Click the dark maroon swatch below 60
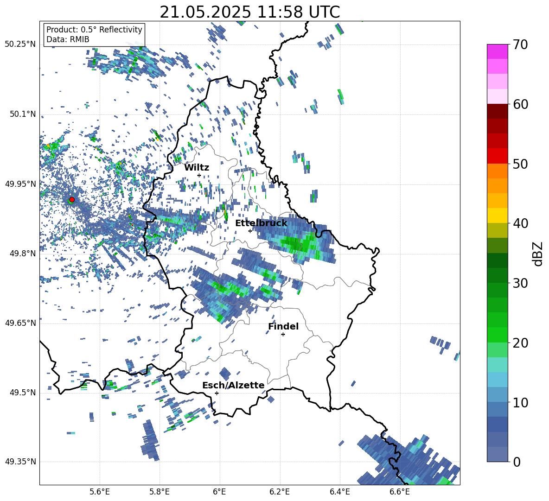The image size is (549, 501). coord(497,111)
